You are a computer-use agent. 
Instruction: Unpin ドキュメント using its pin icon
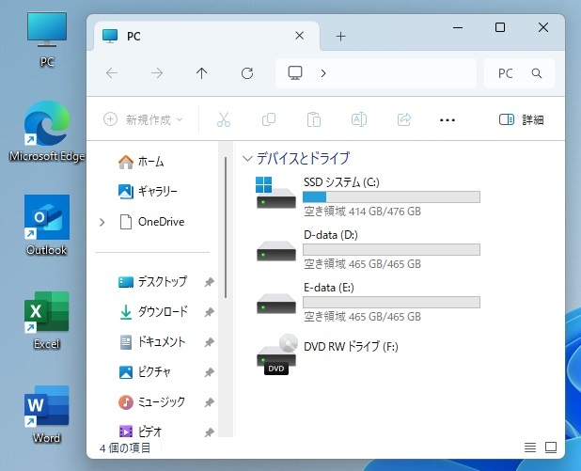click(x=210, y=342)
